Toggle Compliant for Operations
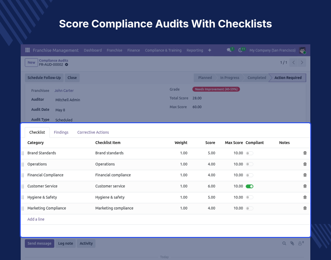Screen dimensions: 331x260 click(x=249, y=164)
